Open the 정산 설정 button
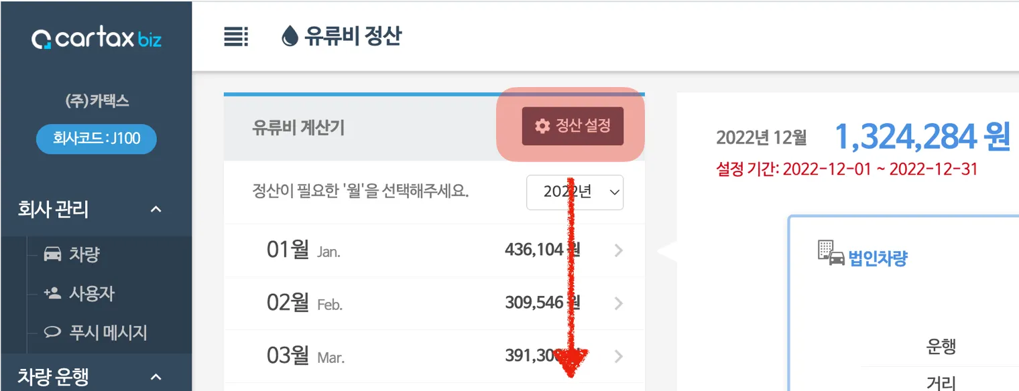Viewport: 1019px width, 391px height. (x=573, y=126)
